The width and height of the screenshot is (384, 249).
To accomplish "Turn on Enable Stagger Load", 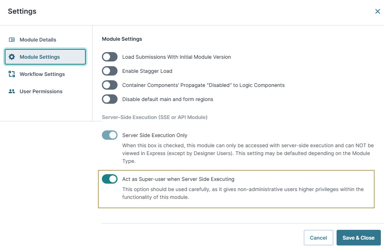I will point(109,71).
